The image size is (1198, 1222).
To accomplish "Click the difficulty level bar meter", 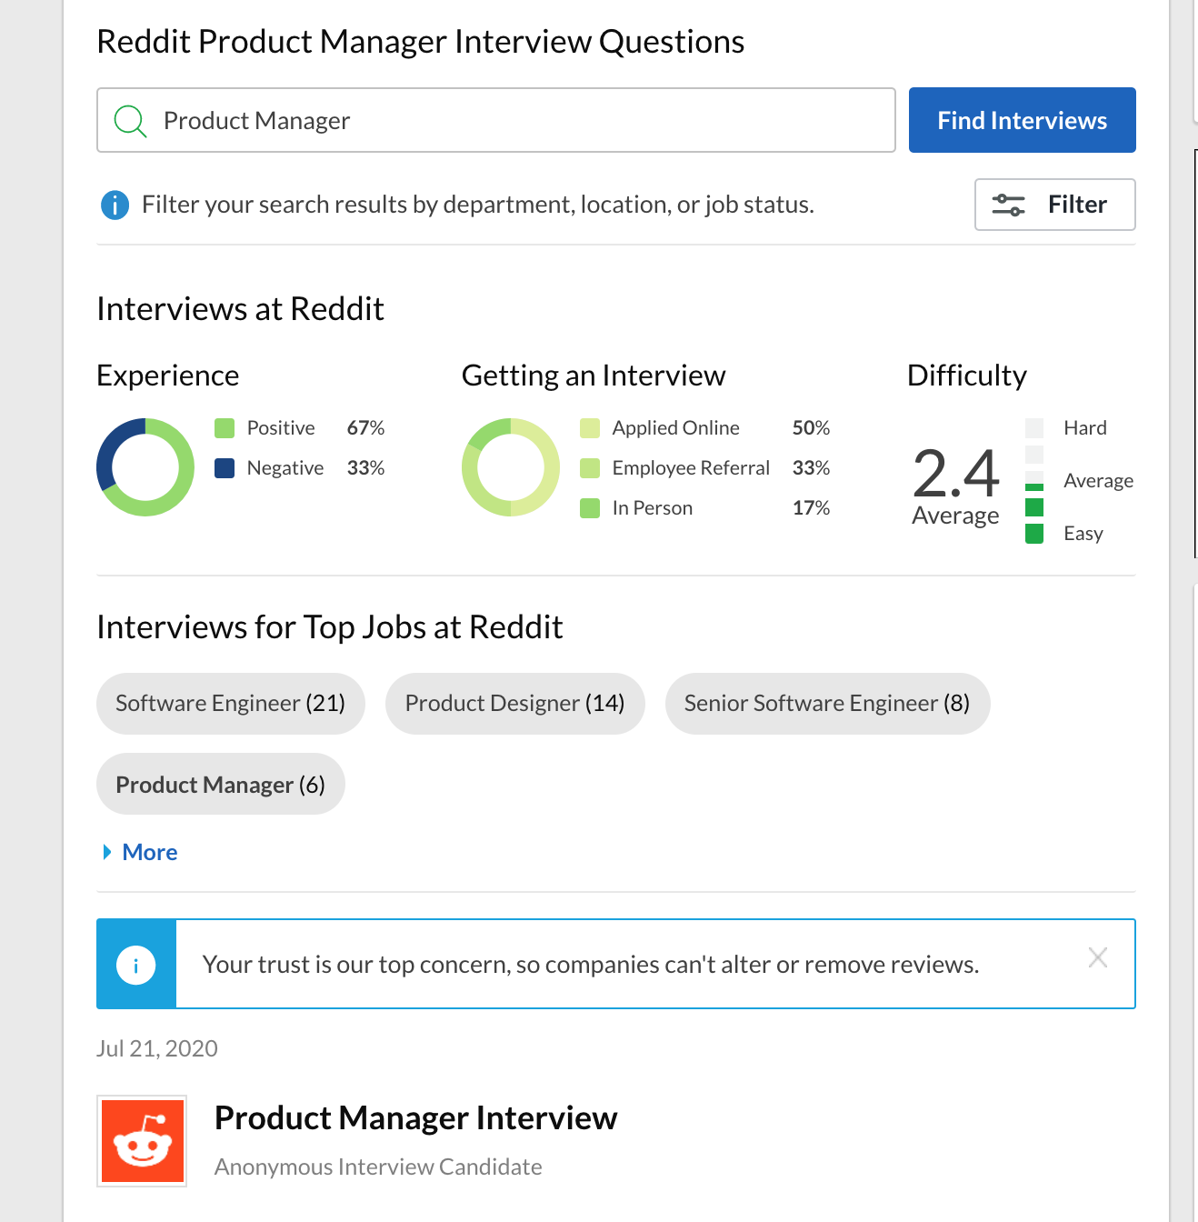I will click(1034, 481).
